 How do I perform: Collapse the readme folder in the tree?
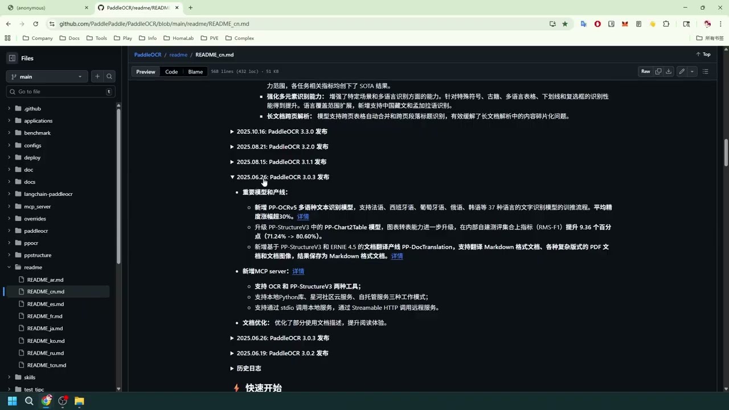coord(9,268)
